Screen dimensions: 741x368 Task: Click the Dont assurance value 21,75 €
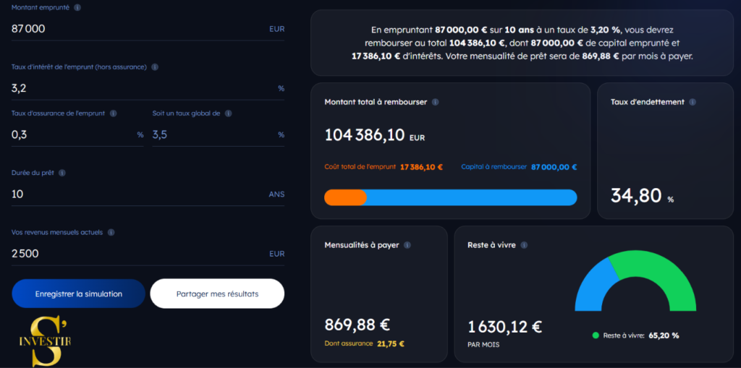tap(391, 344)
